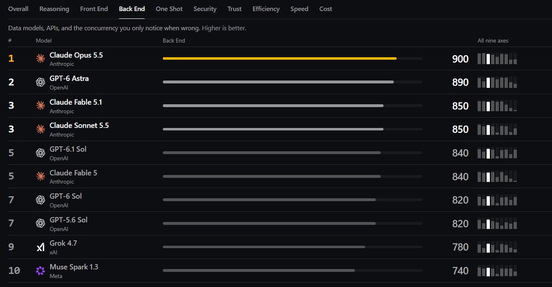Click the GPT-5.6 Sol model name
Viewport: 552px width, 287px height.
[x=69, y=220]
